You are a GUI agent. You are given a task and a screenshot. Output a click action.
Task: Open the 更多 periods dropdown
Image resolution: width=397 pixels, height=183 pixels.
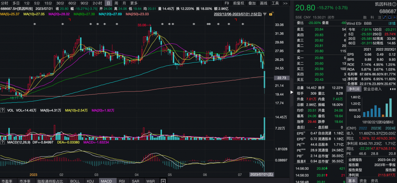pos(134,3)
